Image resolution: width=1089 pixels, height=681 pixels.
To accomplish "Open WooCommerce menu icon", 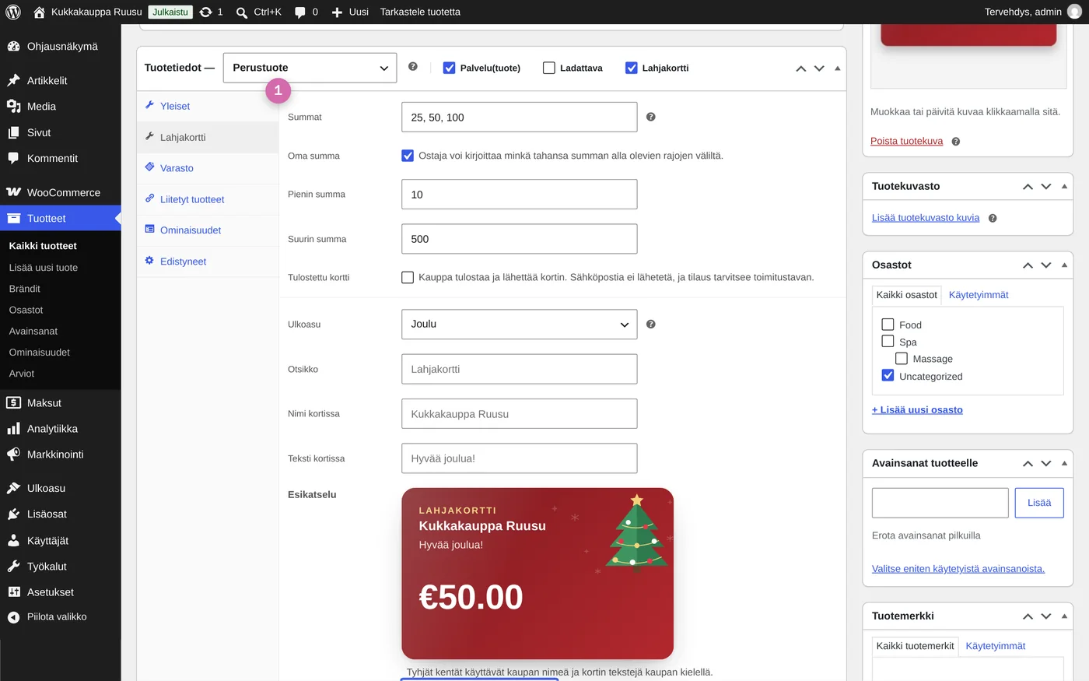I will 13,192.
